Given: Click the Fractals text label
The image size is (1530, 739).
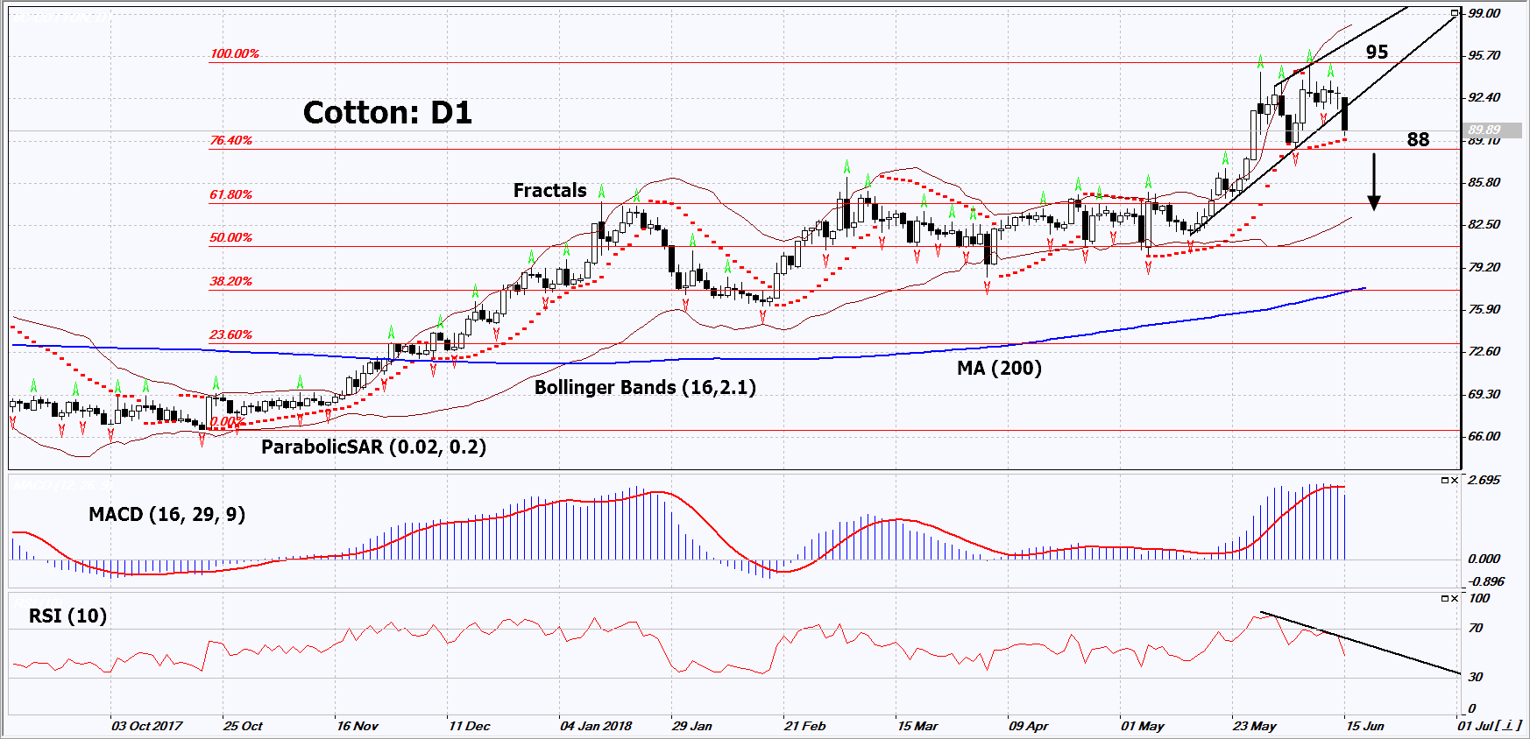Looking at the screenshot, I should pyautogui.click(x=549, y=190).
